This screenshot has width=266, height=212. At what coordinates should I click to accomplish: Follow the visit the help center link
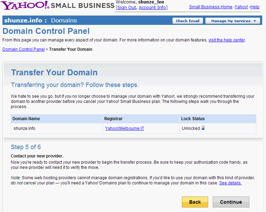pos(227,40)
